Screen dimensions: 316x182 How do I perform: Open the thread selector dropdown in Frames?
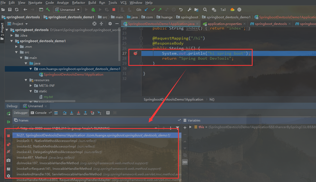tap(86, 128)
